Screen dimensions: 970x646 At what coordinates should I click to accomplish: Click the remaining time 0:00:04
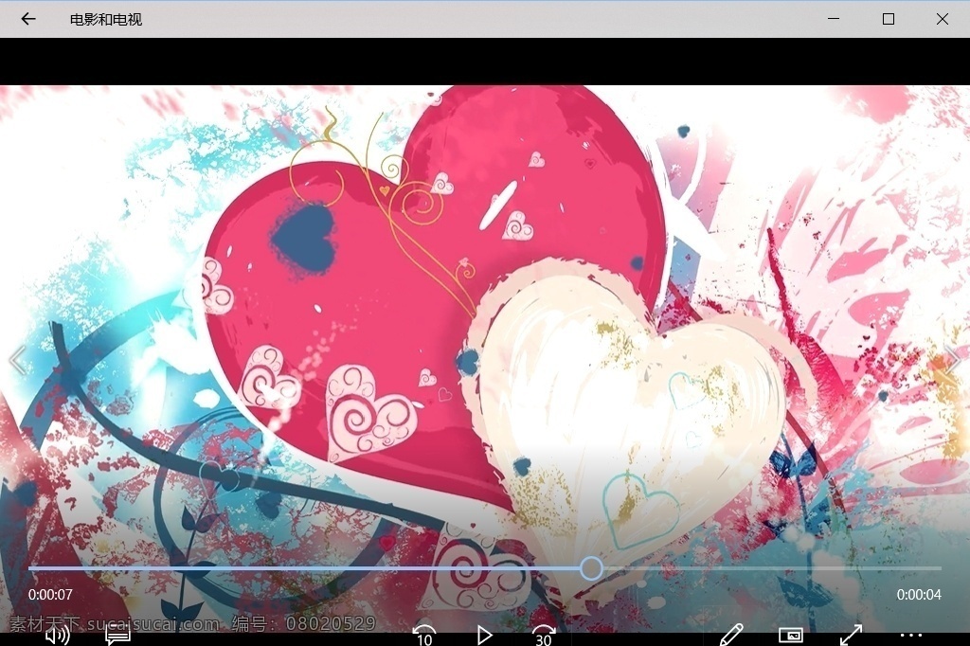coord(919,595)
